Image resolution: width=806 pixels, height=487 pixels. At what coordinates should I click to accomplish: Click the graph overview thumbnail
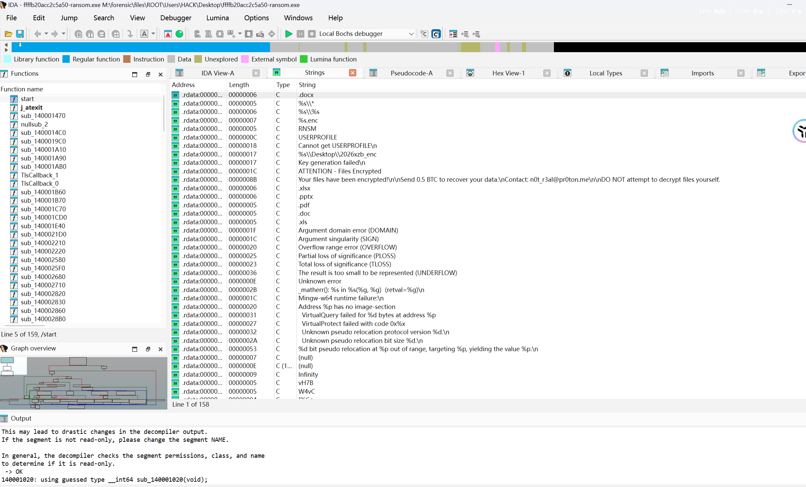(84, 383)
